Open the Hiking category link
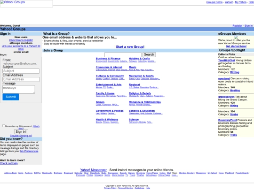The height and width of the screenshot is (190, 254). (234, 106)
